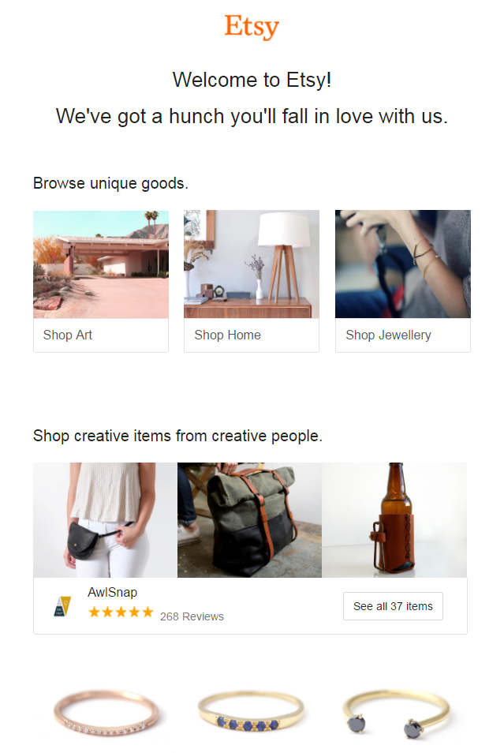Select the desert house art thumbnail
The height and width of the screenshot is (753, 504).
pyautogui.click(x=101, y=264)
